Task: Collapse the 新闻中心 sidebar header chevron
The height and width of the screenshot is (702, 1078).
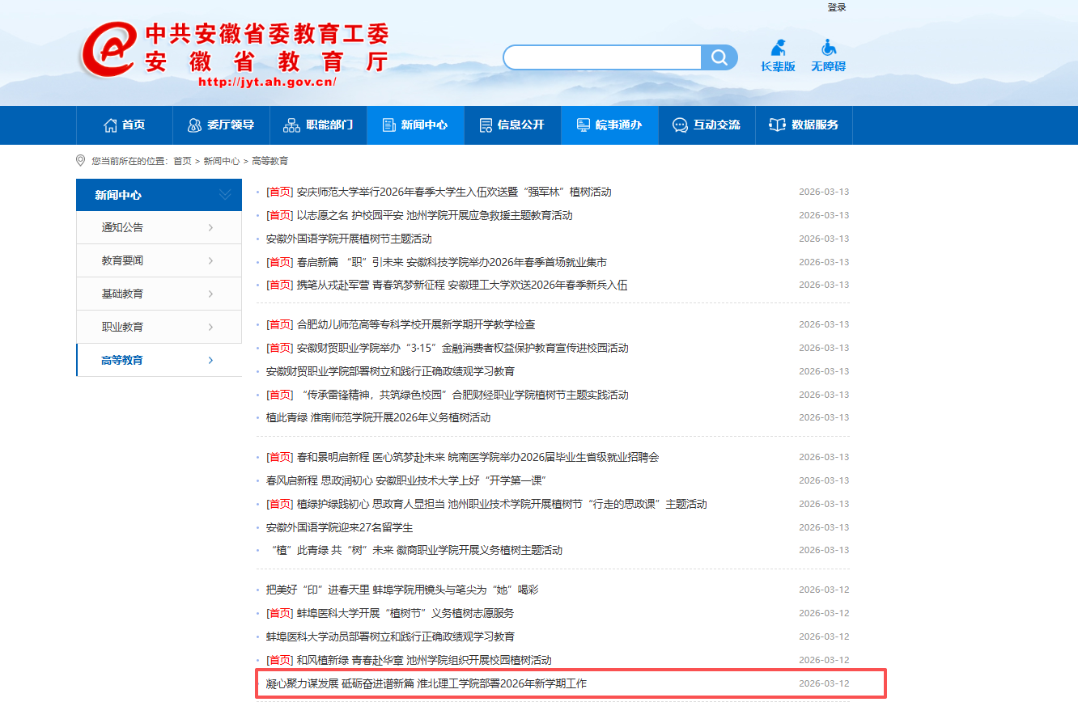Action: [x=225, y=195]
